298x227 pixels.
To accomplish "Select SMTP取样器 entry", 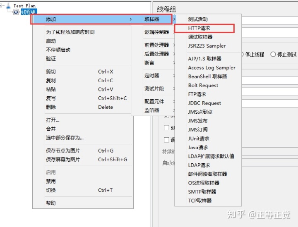I will coord(208,192).
